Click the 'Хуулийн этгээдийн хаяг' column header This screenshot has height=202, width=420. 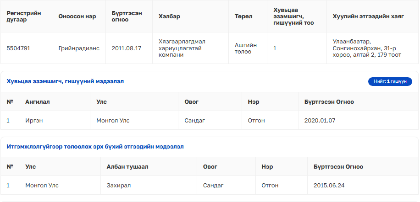point(368,16)
